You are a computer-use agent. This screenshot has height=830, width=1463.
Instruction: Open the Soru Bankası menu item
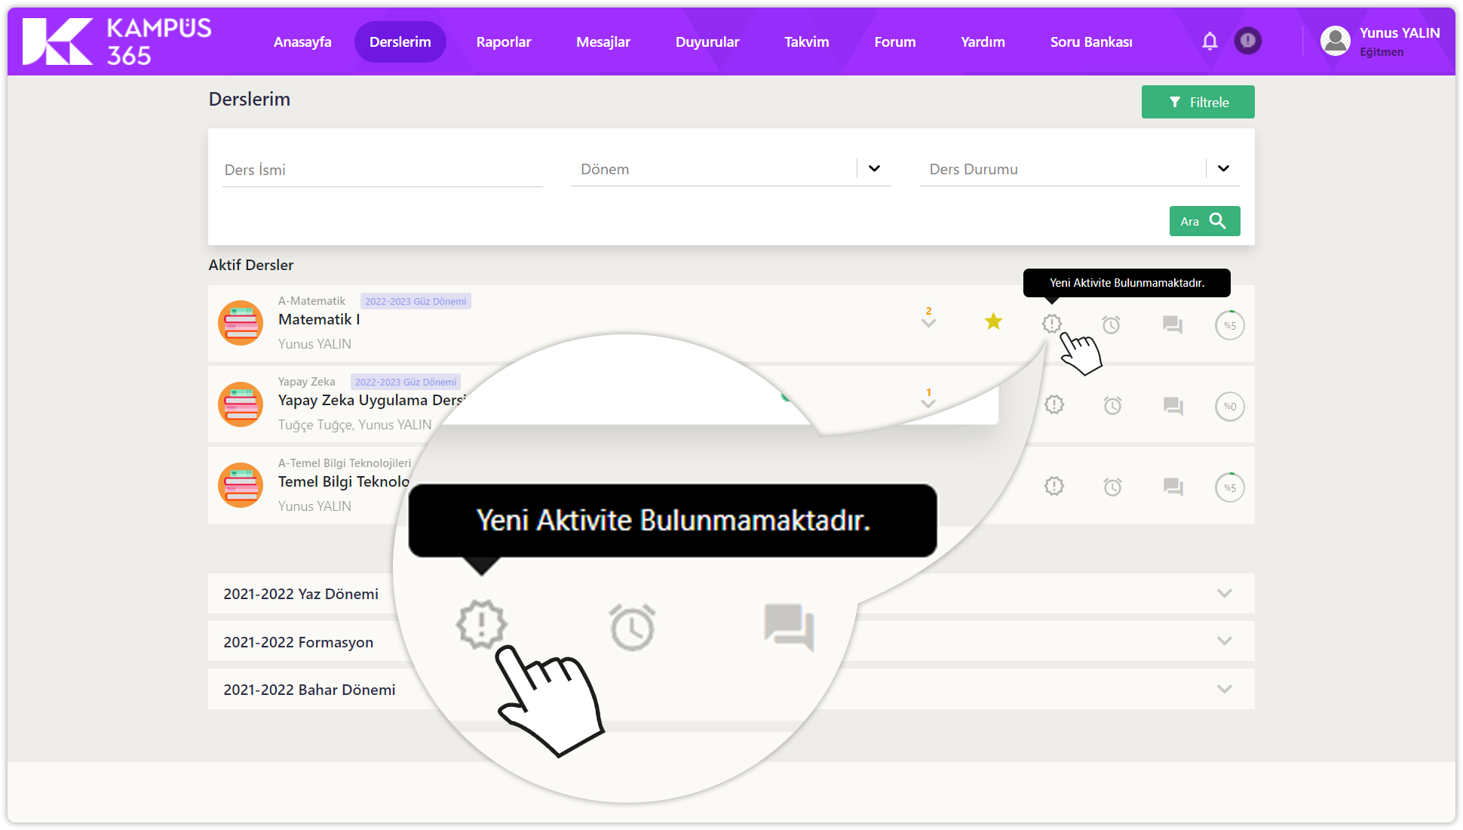[1090, 42]
